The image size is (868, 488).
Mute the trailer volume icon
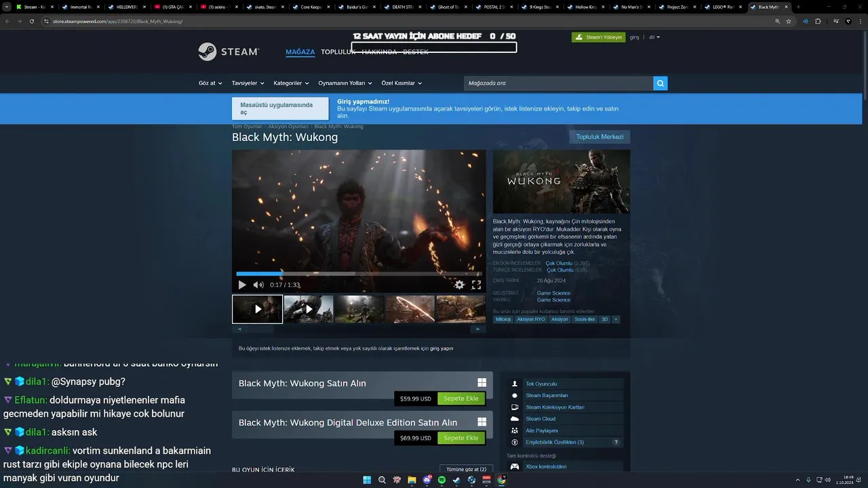tap(258, 285)
